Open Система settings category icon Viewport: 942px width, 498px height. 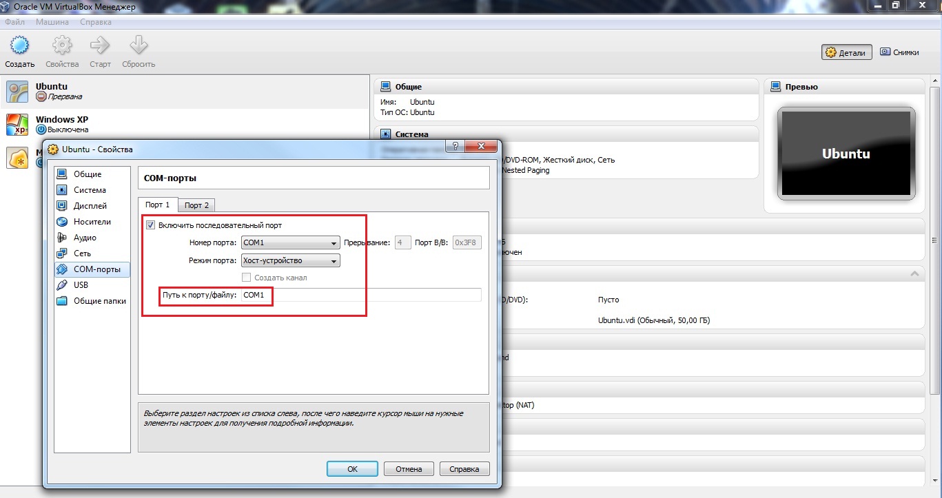click(x=62, y=189)
